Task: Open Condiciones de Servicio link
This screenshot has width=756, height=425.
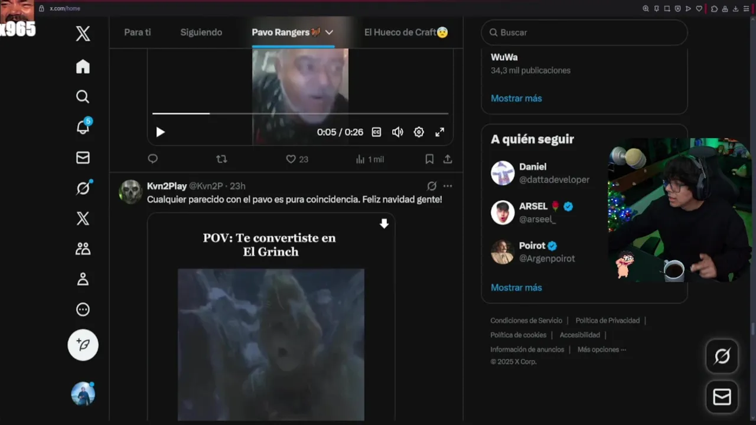Action: (x=526, y=321)
